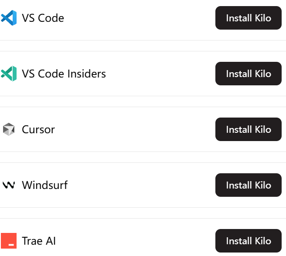Image resolution: width=286 pixels, height=256 pixels.
Task: Select the VS Code Insiders text label
Action: pyautogui.click(x=64, y=74)
